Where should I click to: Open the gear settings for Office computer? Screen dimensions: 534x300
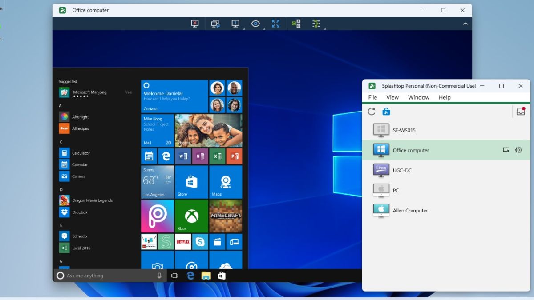pos(518,150)
